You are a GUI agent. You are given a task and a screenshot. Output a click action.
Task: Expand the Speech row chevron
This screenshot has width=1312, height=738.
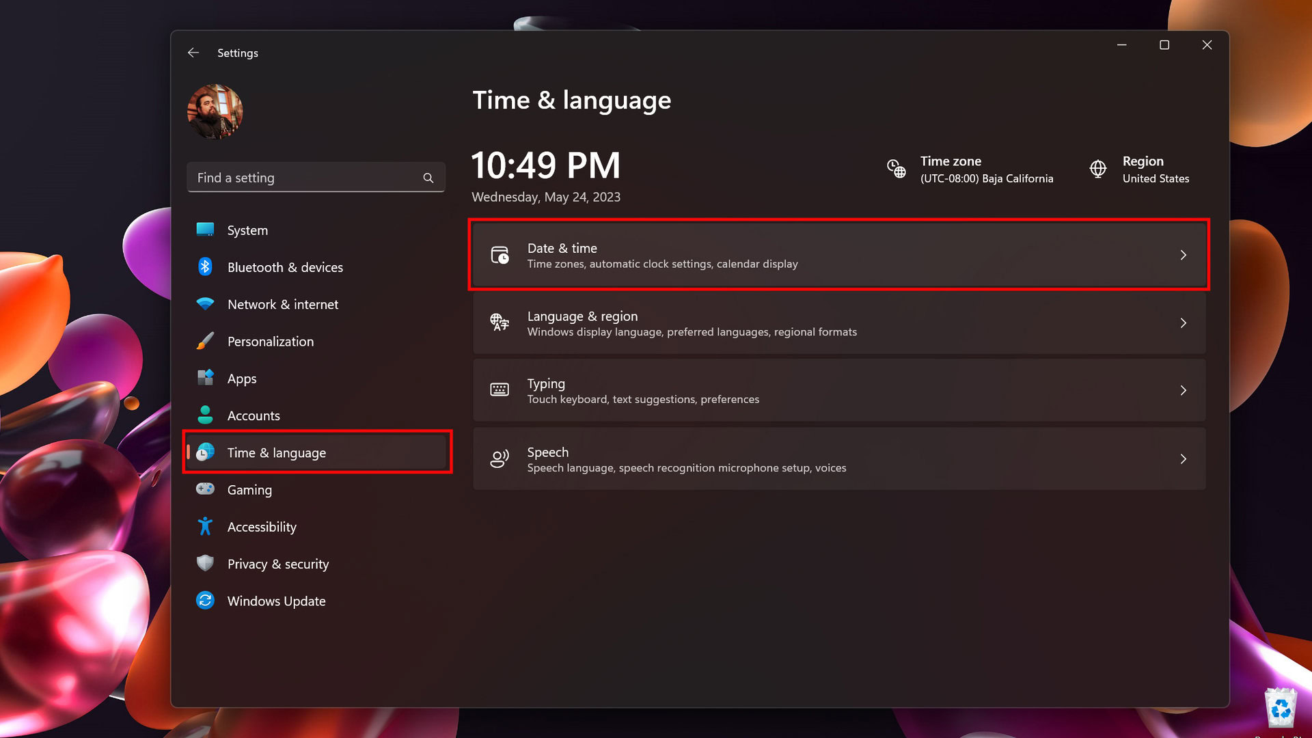click(1183, 459)
